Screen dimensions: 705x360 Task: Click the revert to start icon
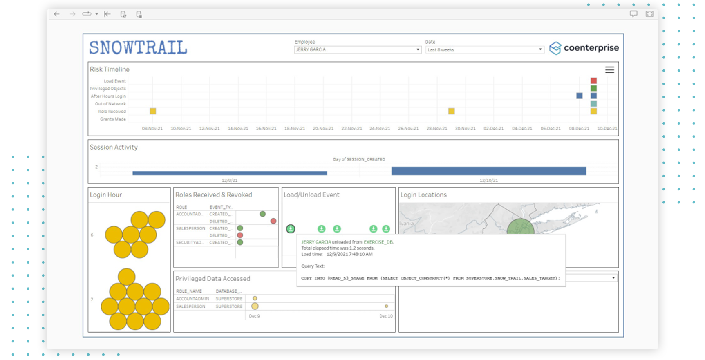[x=107, y=14]
